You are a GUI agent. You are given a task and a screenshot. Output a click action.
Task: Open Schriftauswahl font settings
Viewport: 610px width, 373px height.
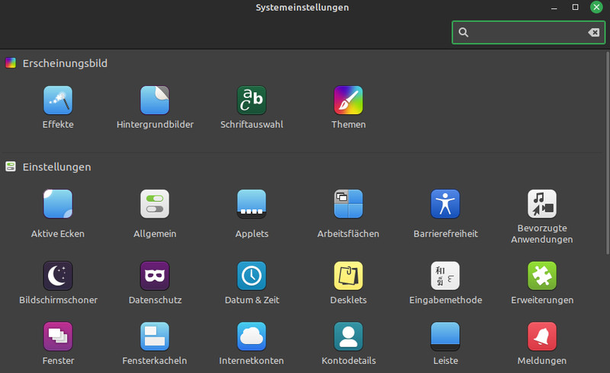[x=252, y=100]
